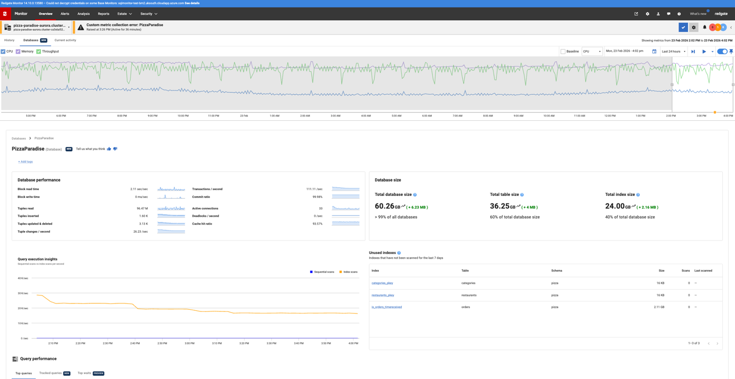
Task: Skip to latest time with the skip-forward icon
Action: coord(693,52)
